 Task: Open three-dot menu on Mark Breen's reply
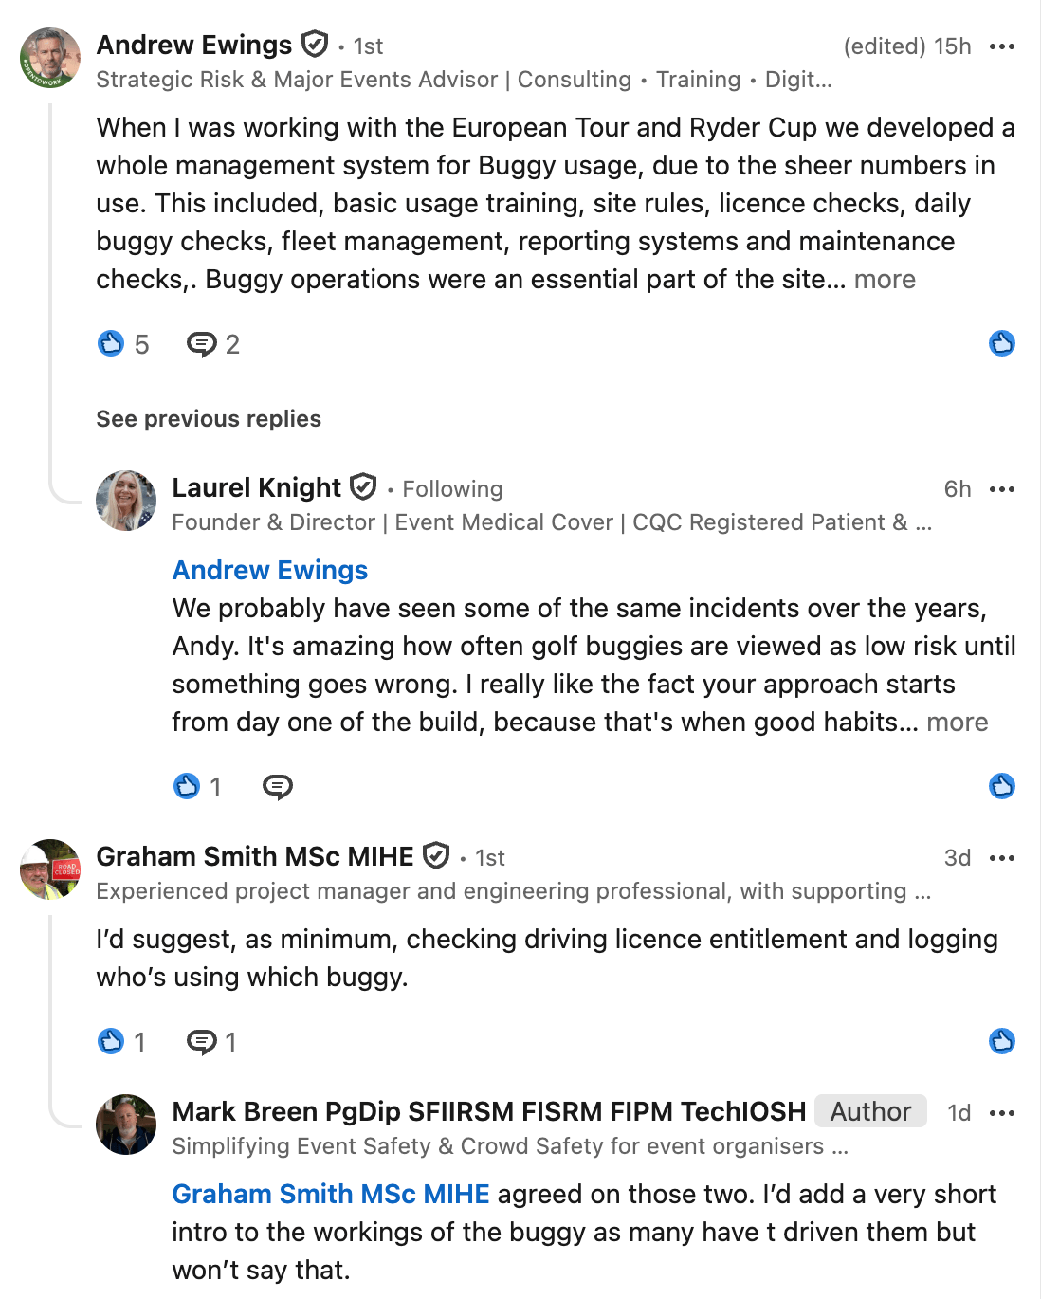[1001, 1113]
